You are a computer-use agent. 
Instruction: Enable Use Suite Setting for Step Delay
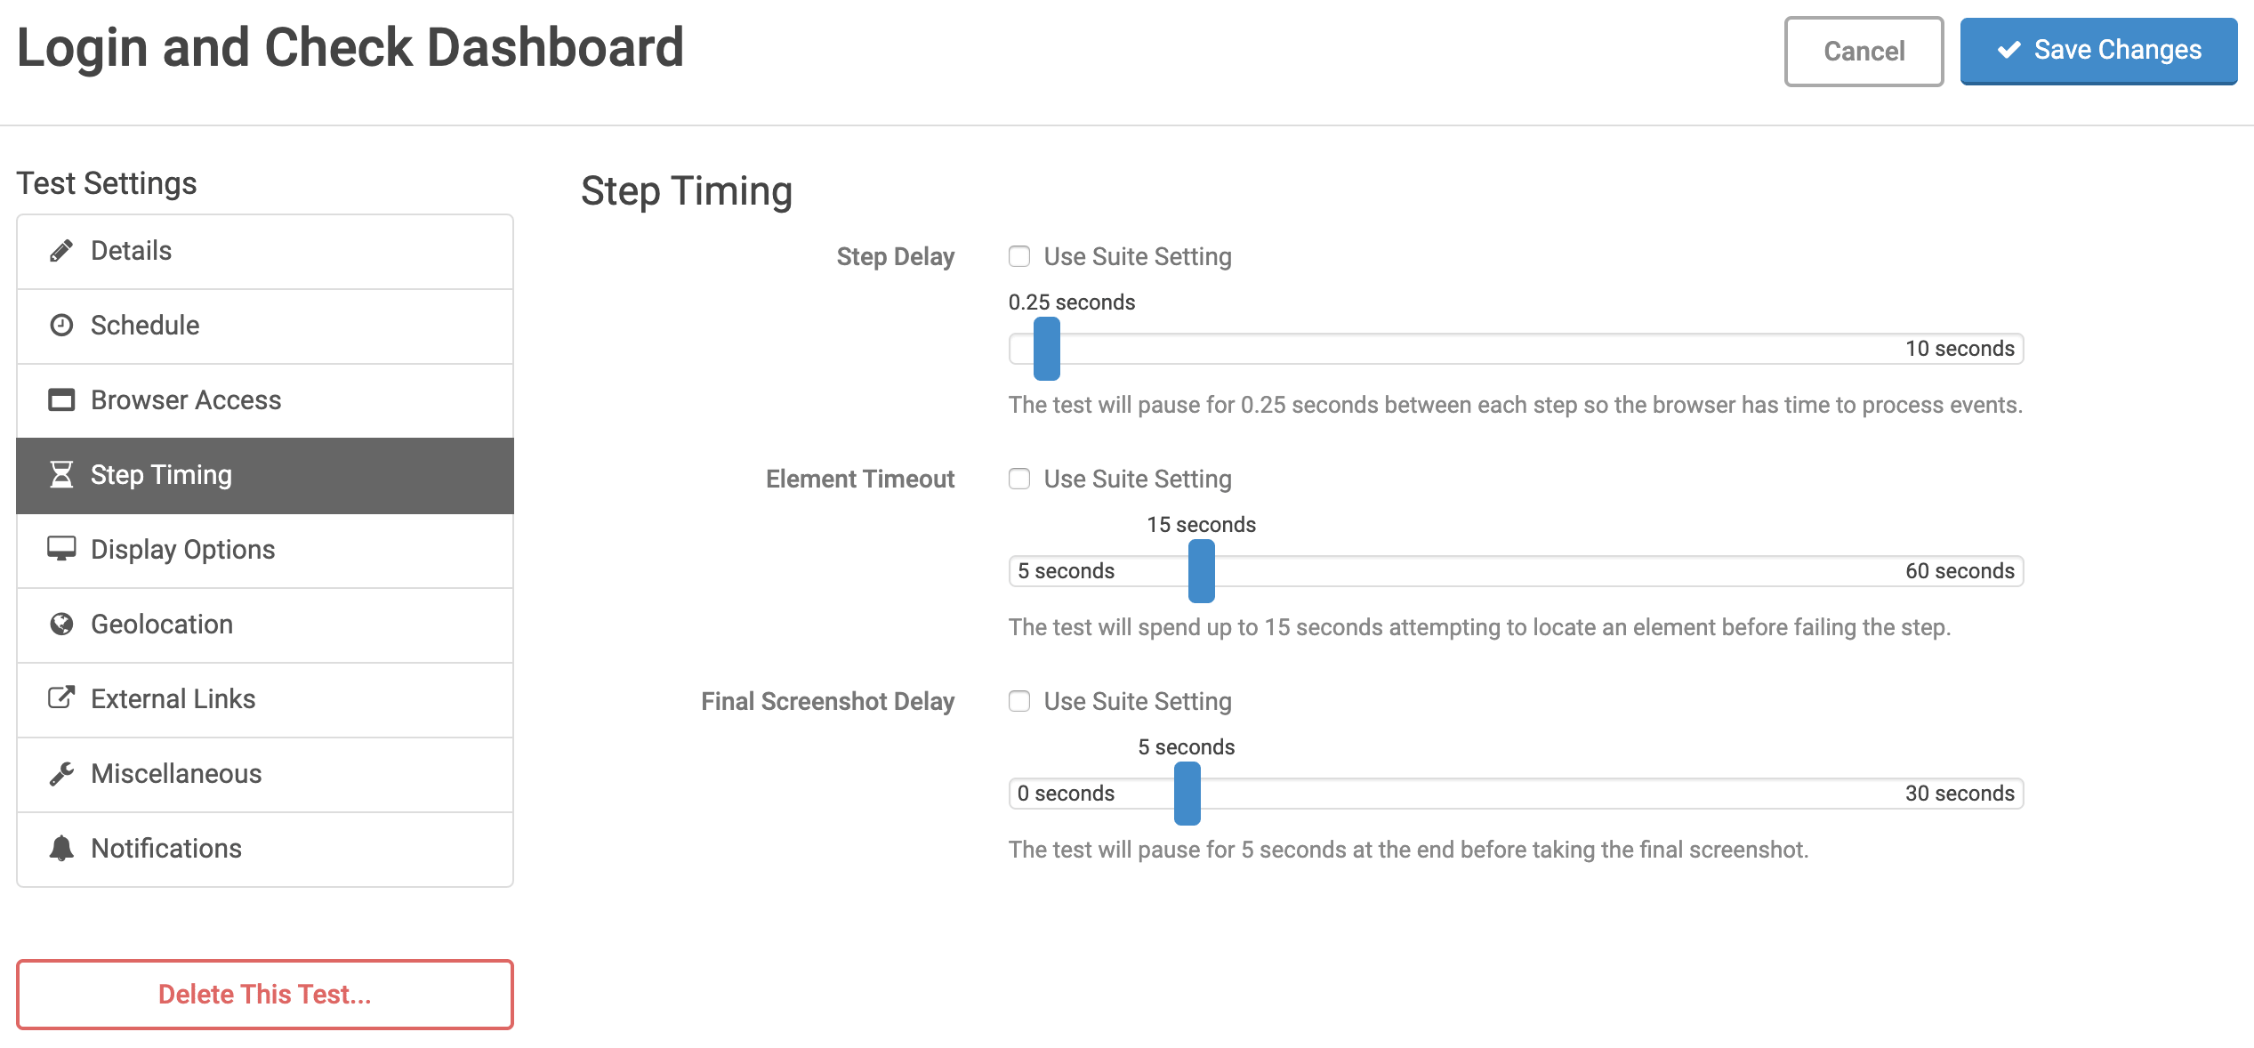(x=1018, y=256)
